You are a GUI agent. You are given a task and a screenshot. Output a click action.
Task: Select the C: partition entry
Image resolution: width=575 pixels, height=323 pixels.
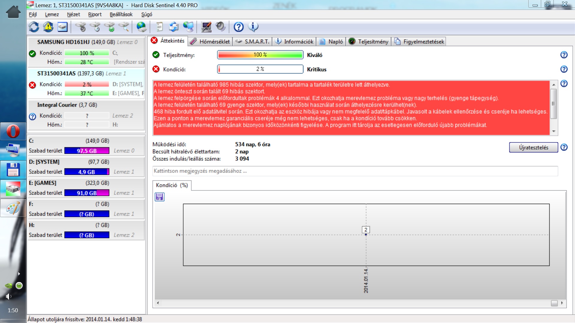coord(86,146)
